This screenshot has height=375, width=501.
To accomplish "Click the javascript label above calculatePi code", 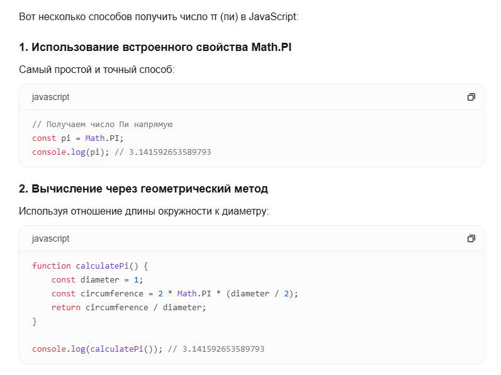I will [50, 238].
